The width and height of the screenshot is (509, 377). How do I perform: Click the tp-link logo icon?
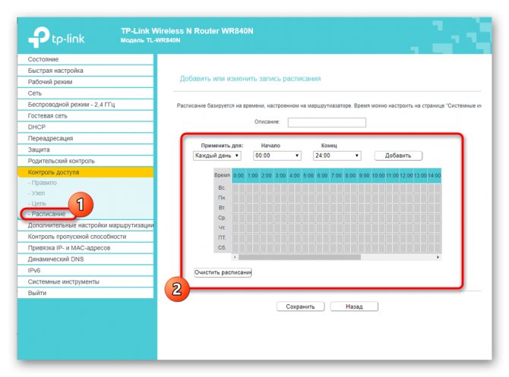point(39,37)
